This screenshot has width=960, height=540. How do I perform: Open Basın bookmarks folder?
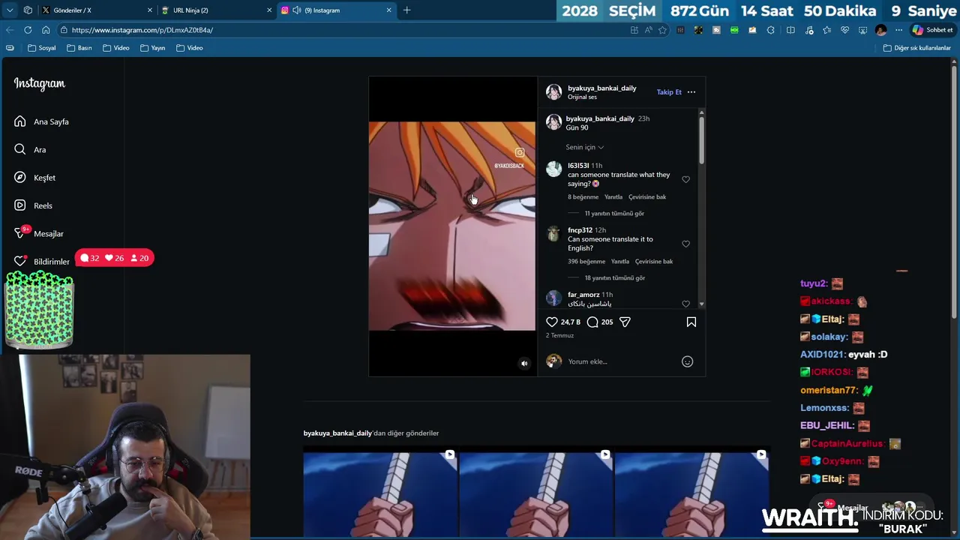coord(79,48)
